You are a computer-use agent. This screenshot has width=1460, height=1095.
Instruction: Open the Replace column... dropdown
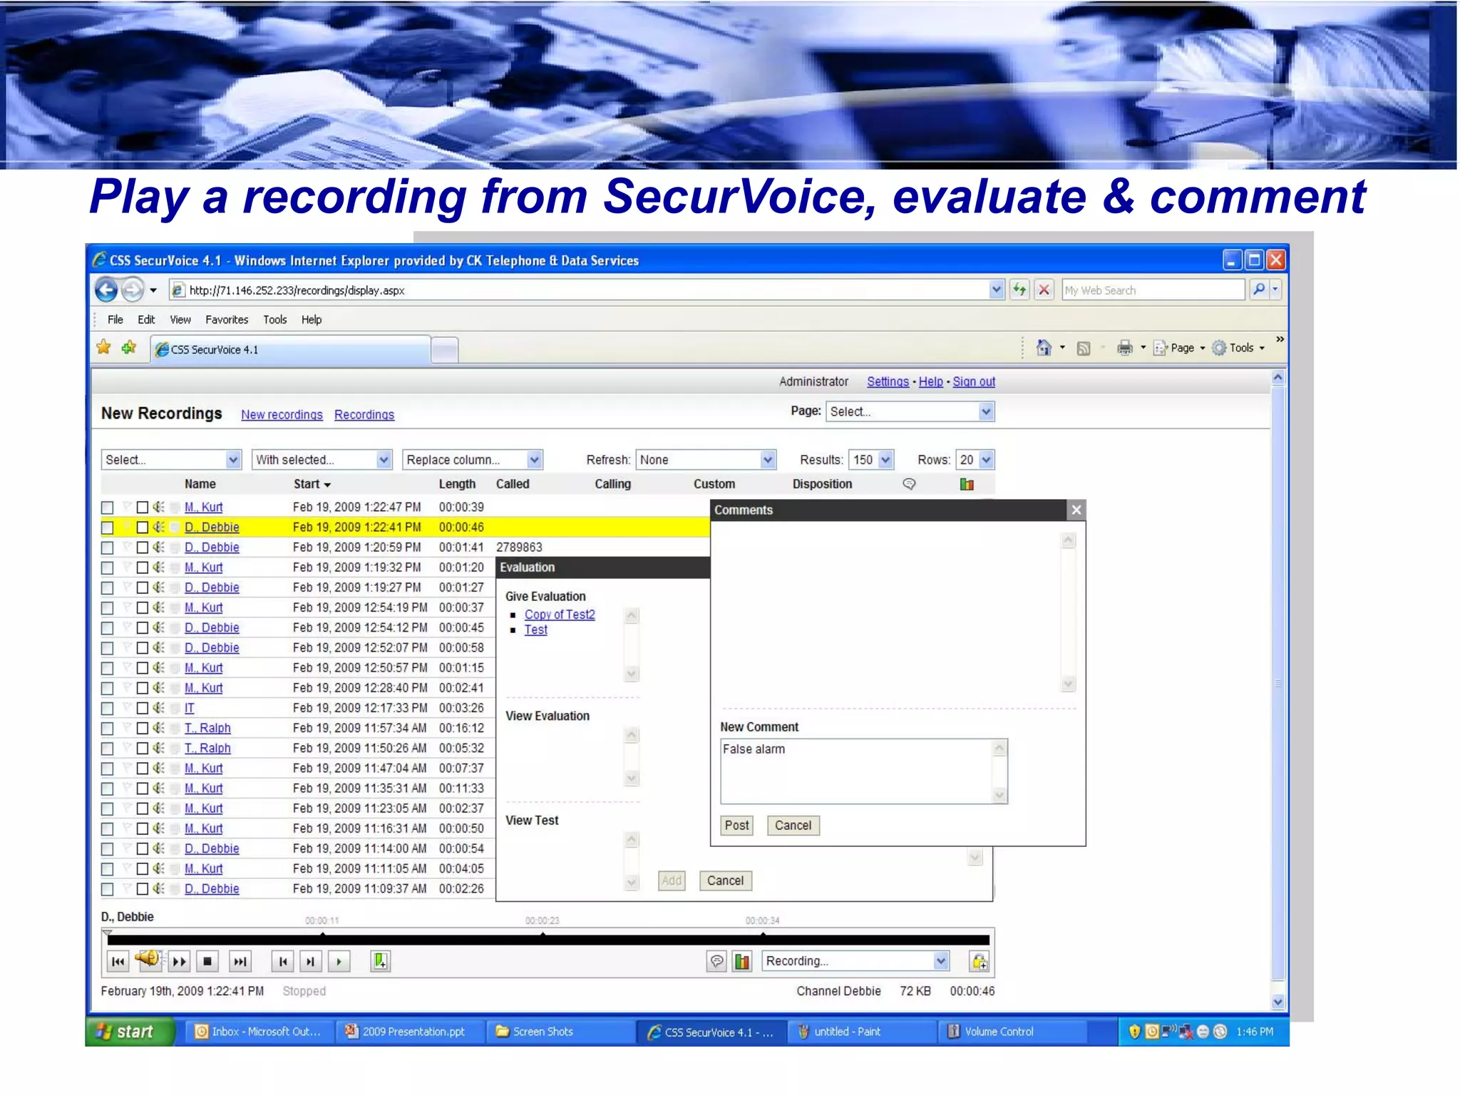(473, 460)
